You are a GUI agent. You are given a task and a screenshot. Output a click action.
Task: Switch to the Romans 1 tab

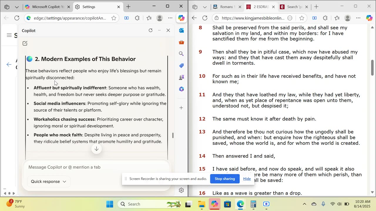click(x=227, y=7)
